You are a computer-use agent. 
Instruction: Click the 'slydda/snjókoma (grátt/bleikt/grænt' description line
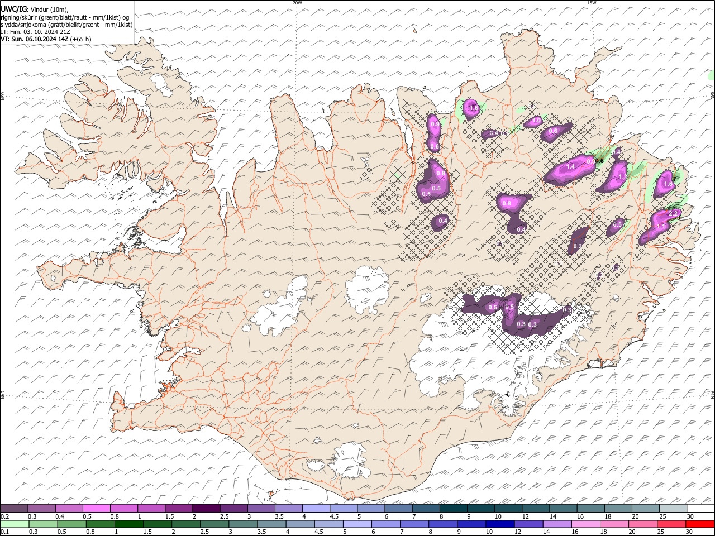67,25
